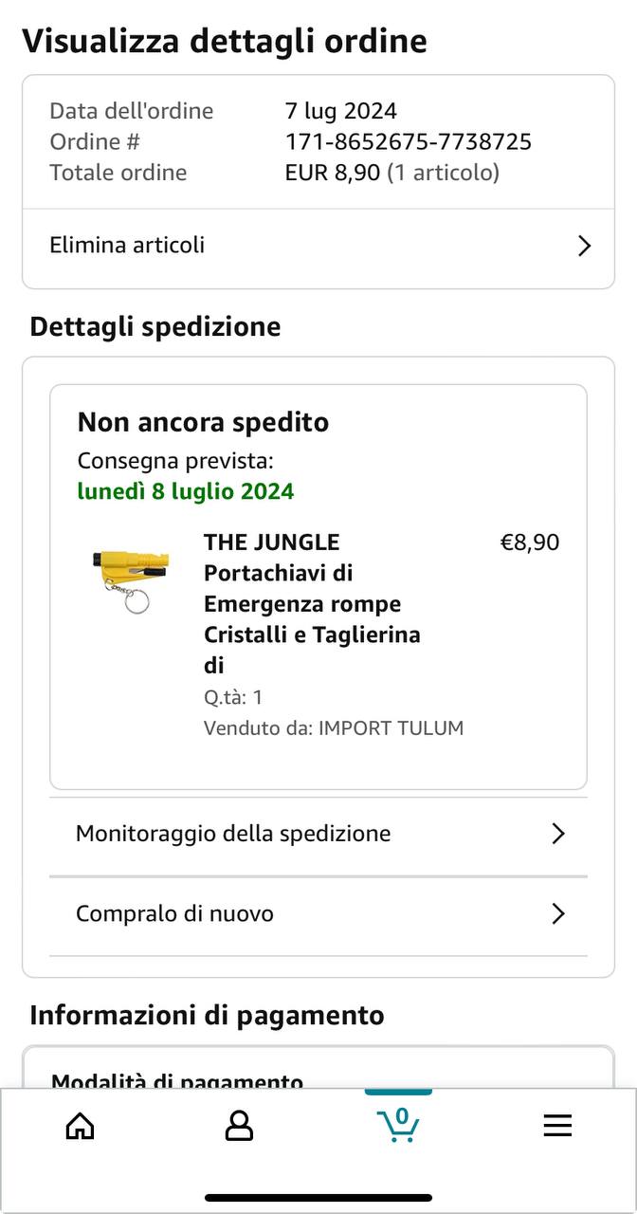This screenshot has height=1214, width=637.
Task: Tap the chevron next to Elimina articoli
Action: pos(584,246)
